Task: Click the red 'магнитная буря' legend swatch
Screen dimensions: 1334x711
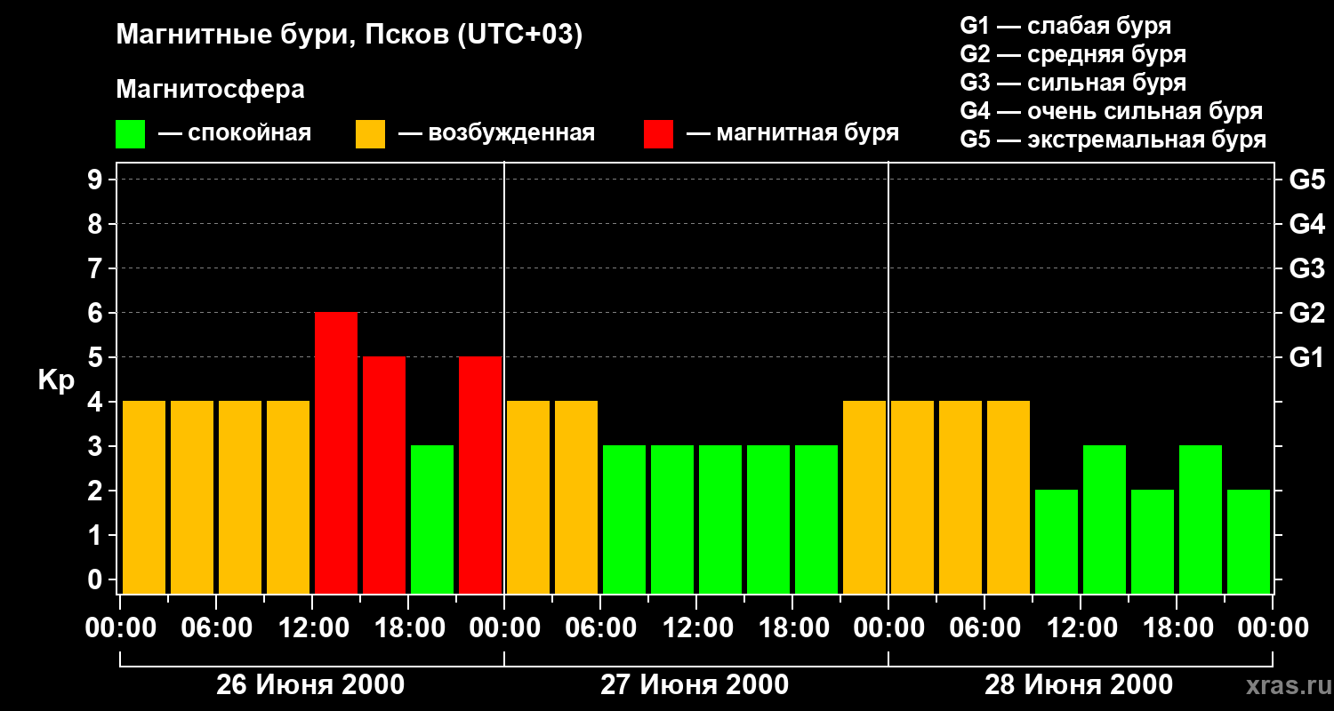Action: 658,134
